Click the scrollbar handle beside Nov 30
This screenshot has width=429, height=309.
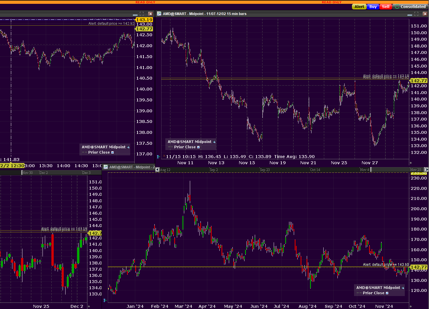coord(22,172)
